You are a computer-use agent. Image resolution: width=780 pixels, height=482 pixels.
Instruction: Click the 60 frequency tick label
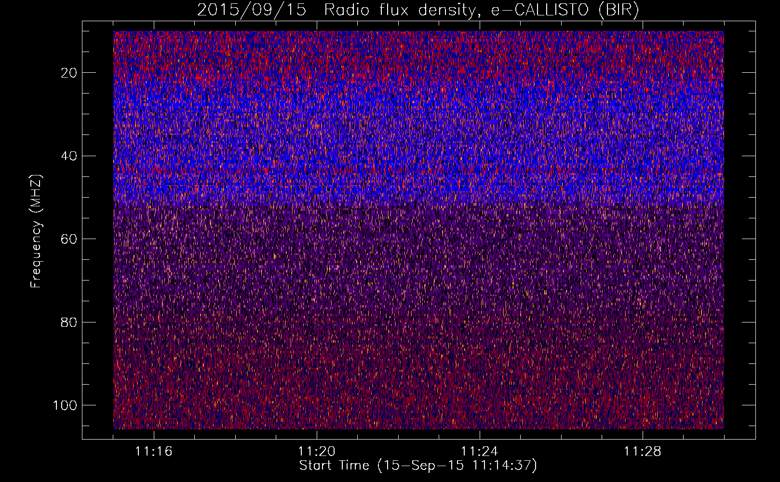click(x=70, y=239)
